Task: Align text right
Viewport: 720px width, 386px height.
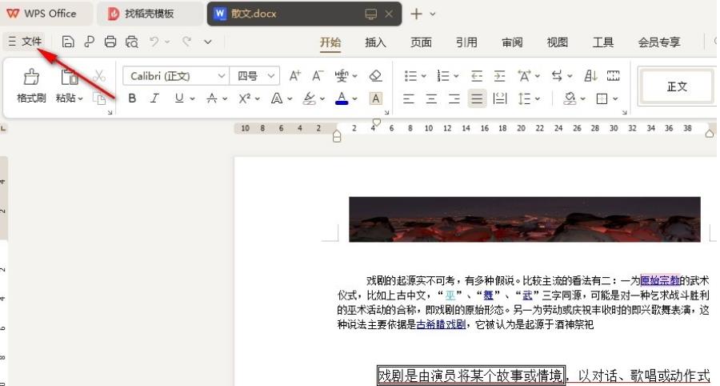Action: click(454, 99)
